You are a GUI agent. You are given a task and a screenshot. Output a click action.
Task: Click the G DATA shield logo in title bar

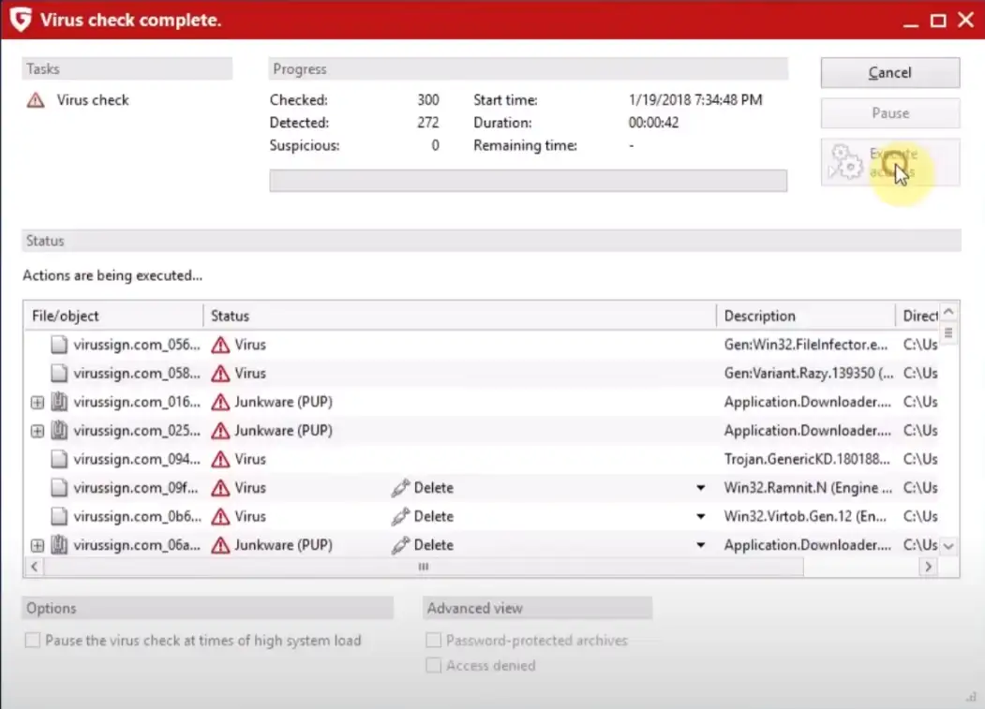pyautogui.click(x=20, y=20)
